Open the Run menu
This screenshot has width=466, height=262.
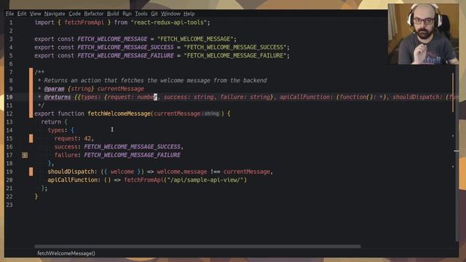(127, 14)
